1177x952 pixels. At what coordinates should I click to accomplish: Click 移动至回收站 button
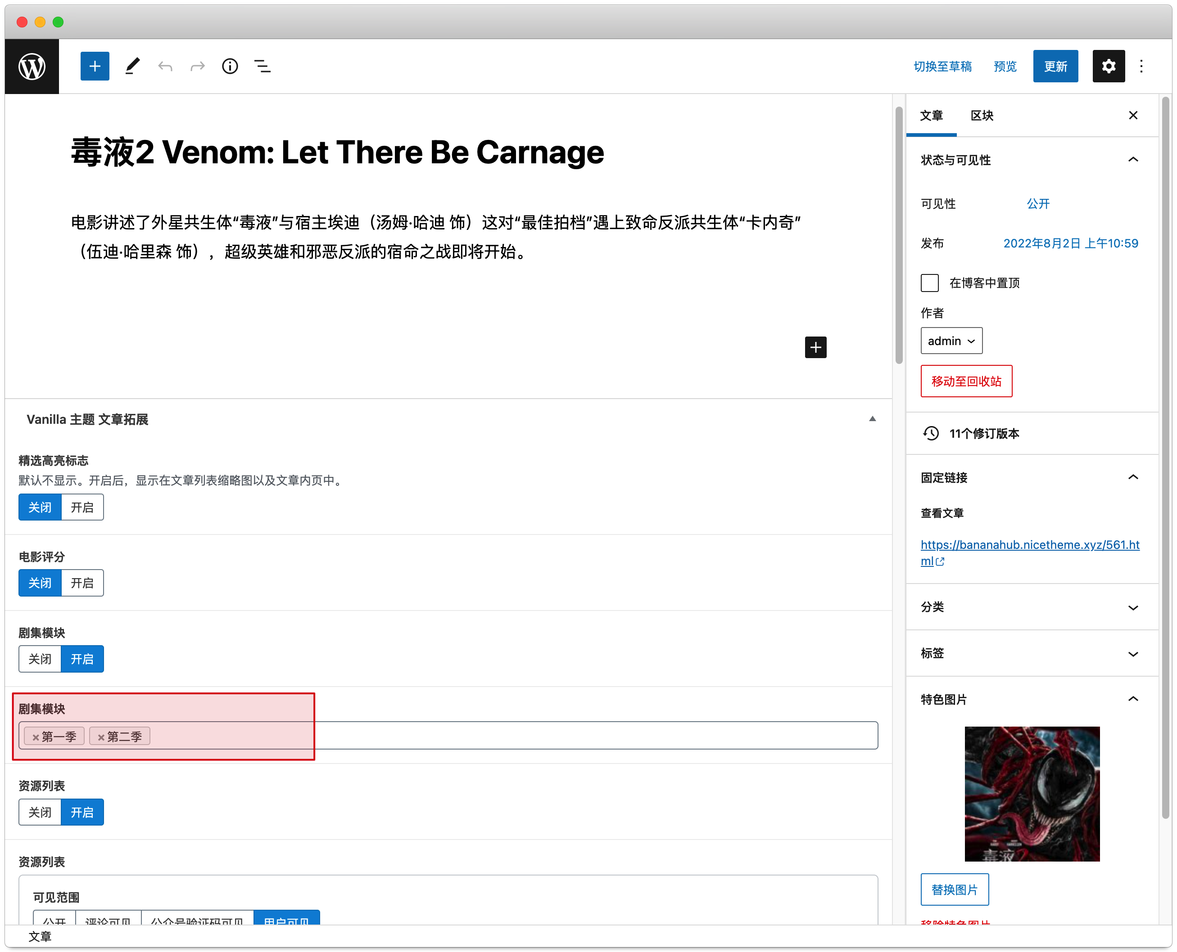(966, 381)
